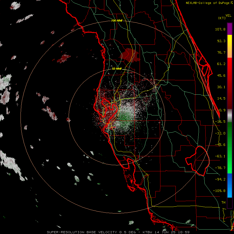Select the -94.2 velocity scale value

(x=220, y=179)
